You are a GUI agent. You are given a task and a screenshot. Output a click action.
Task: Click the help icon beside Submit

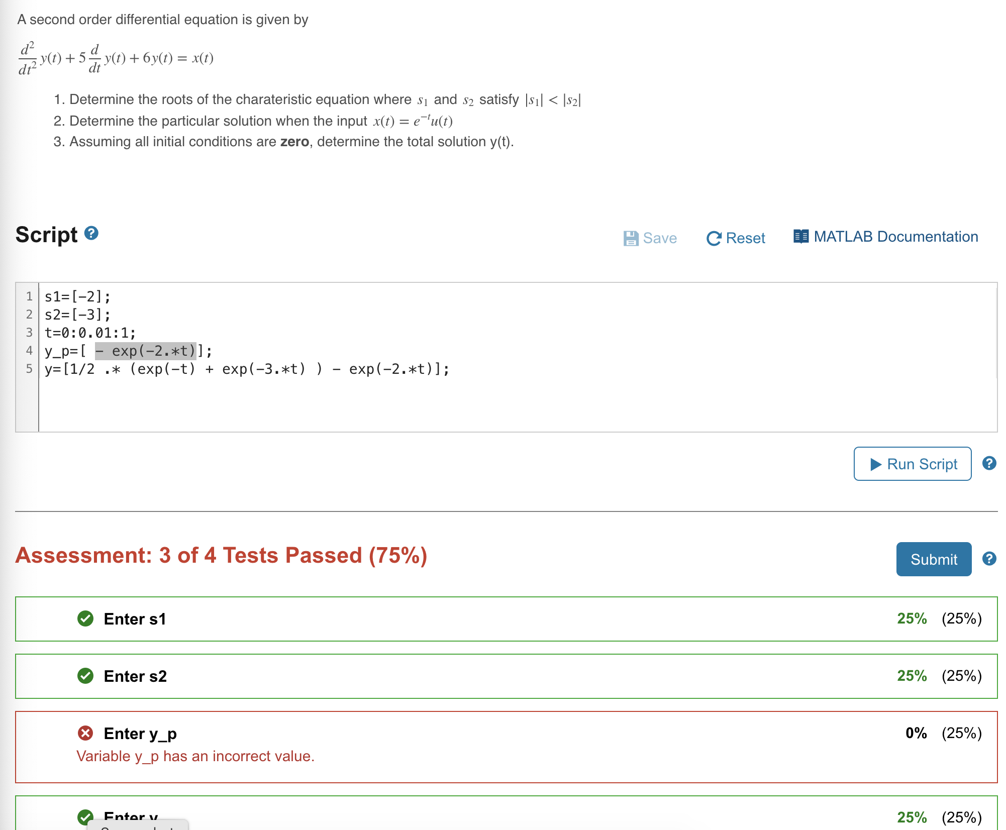click(x=989, y=558)
